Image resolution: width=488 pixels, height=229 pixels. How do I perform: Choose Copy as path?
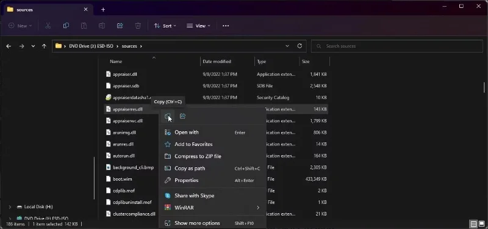tap(212, 169)
